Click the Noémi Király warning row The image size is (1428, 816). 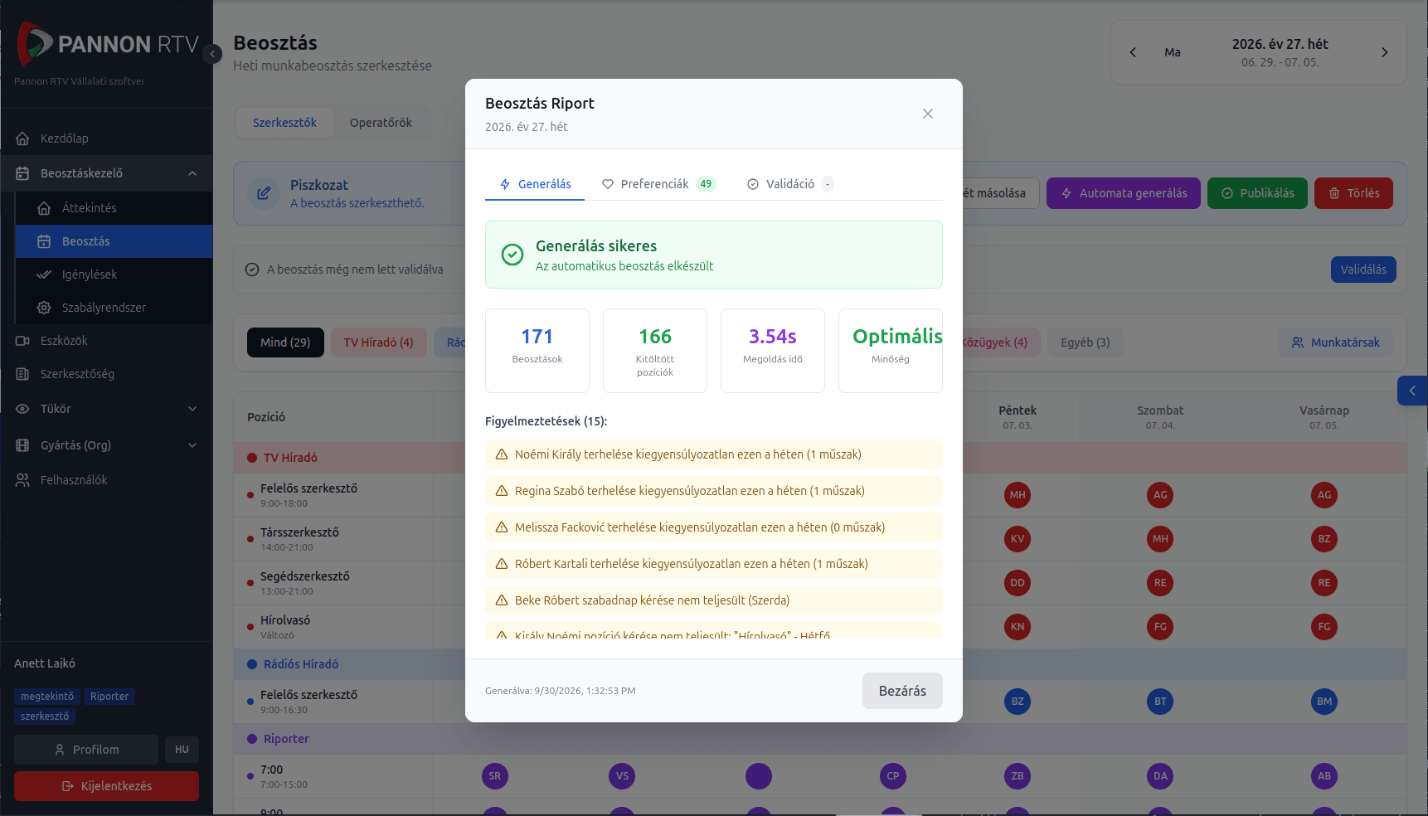click(x=714, y=454)
